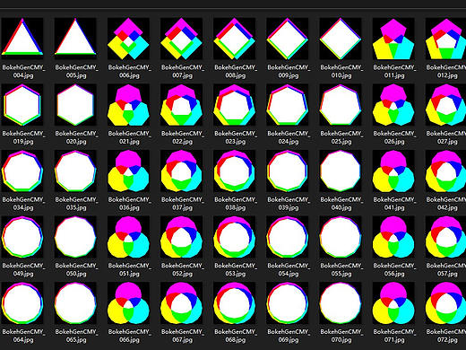Click thumbnail for BokehGenCMY_022.jpg
Viewport: 466px width, 350px height.
tap(181, 105)
